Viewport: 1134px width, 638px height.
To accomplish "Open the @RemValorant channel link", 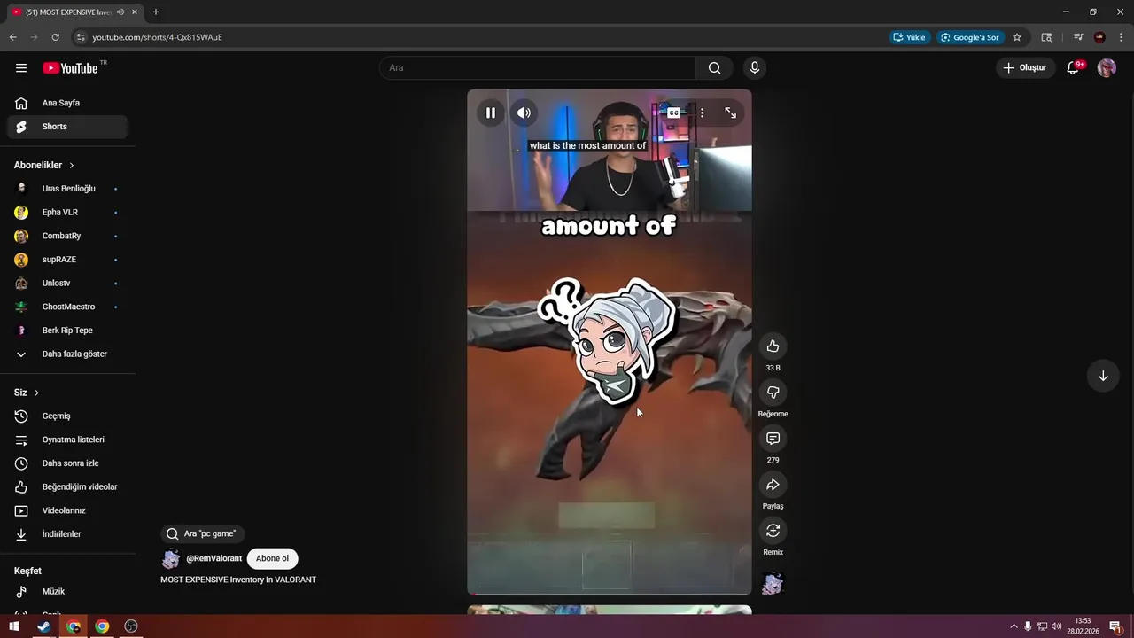I will 214,558.
